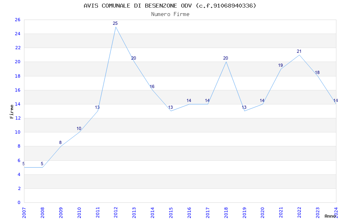
Task: Click the data label 19 for 2021
Action: (280, 65)
